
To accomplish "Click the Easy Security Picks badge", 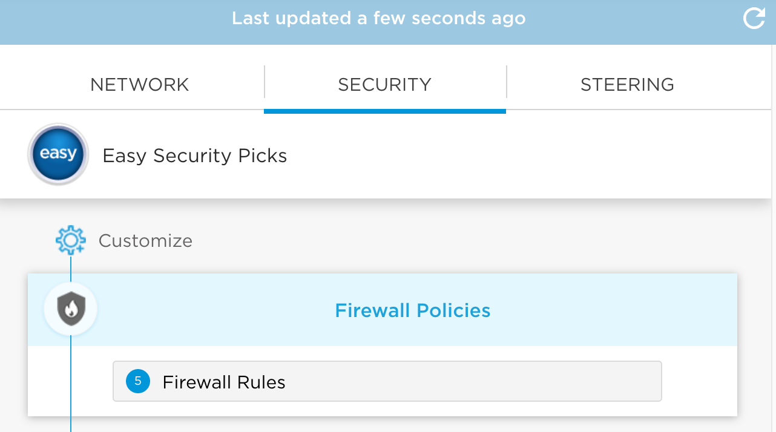I will click(x=58, y=154).
